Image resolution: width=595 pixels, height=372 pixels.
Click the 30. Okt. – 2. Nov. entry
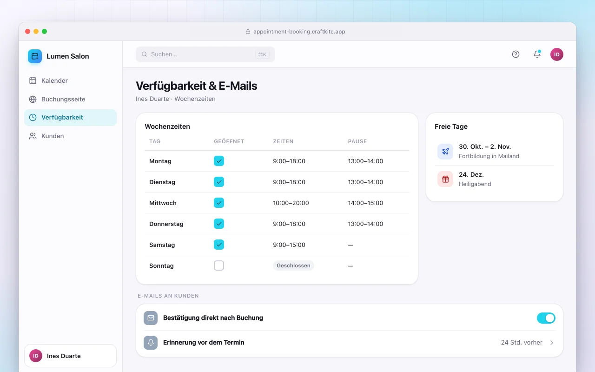(495, 151)
